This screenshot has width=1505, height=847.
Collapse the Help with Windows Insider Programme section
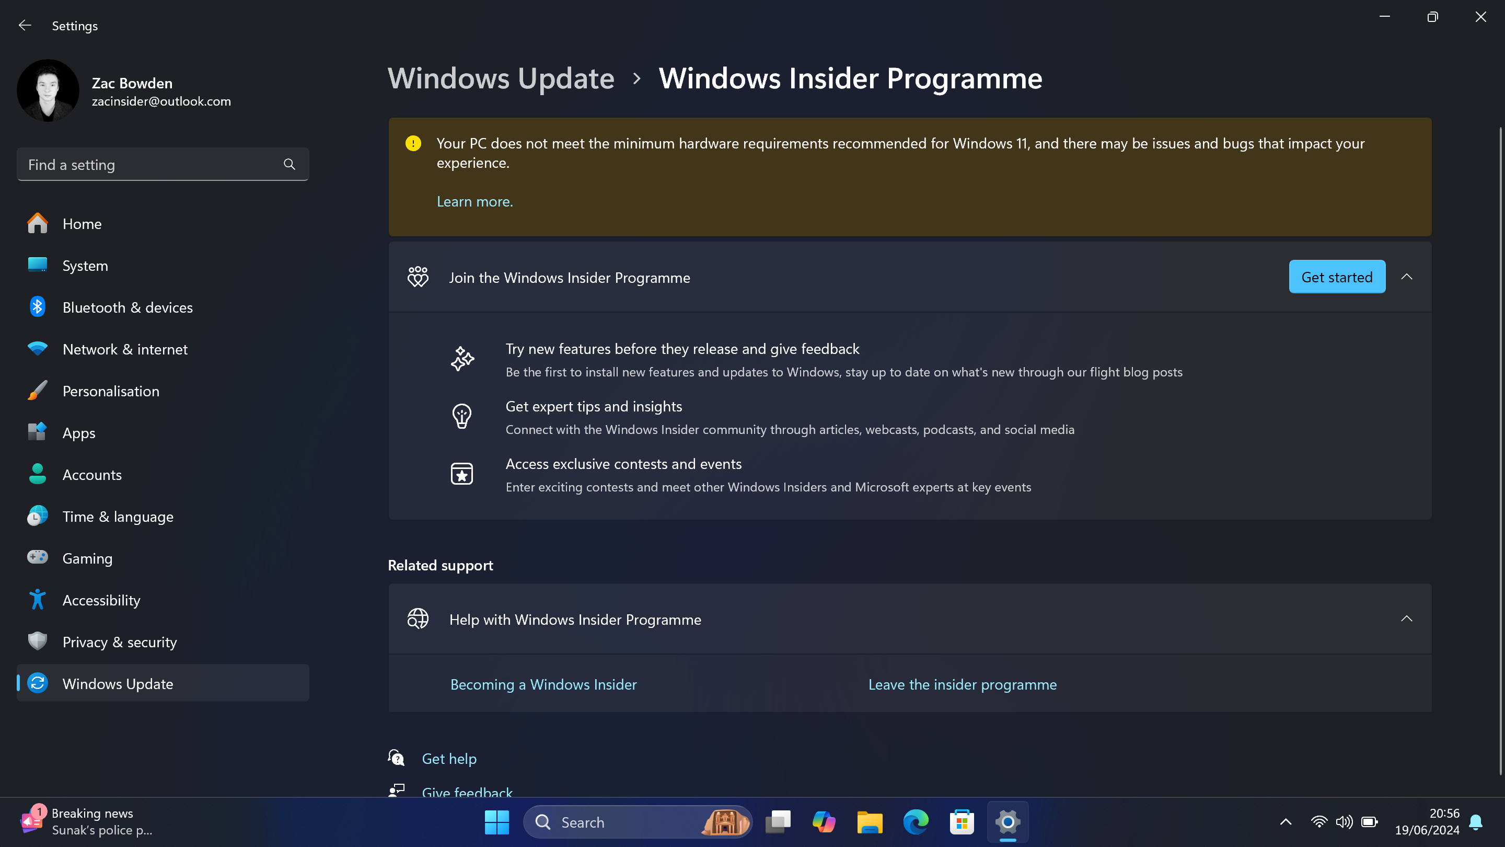[x=1407, y=619]
